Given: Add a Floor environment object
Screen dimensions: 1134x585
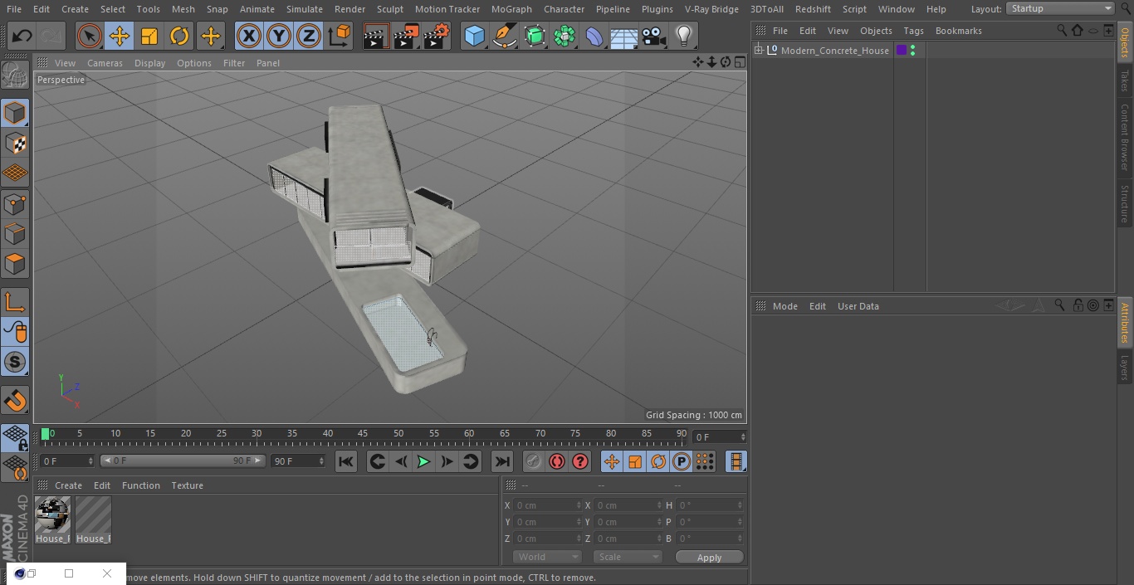Looking at the screenshot, I should [624, 37].
